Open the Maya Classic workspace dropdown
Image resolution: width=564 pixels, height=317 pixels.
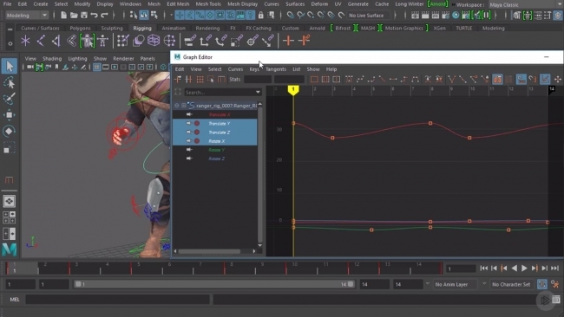[525, 4]
